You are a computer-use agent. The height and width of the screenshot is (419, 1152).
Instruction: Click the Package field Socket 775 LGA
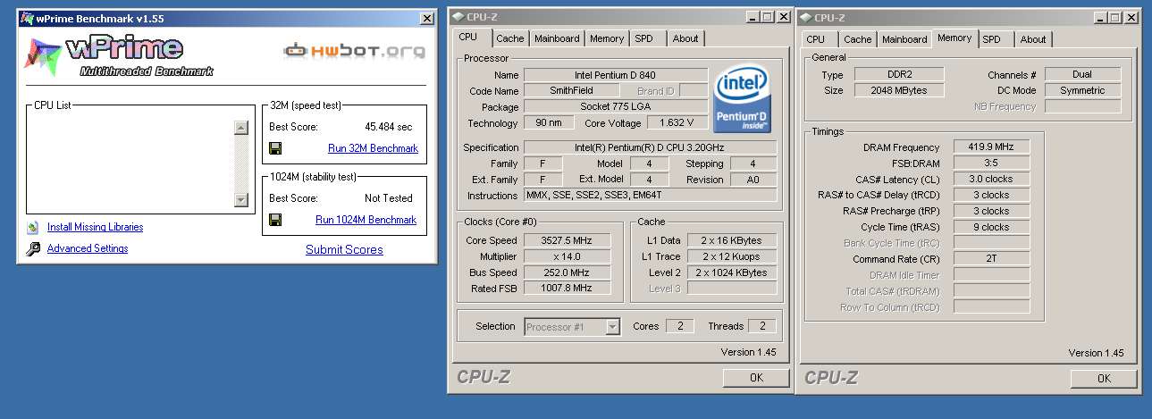pos(616,106)
